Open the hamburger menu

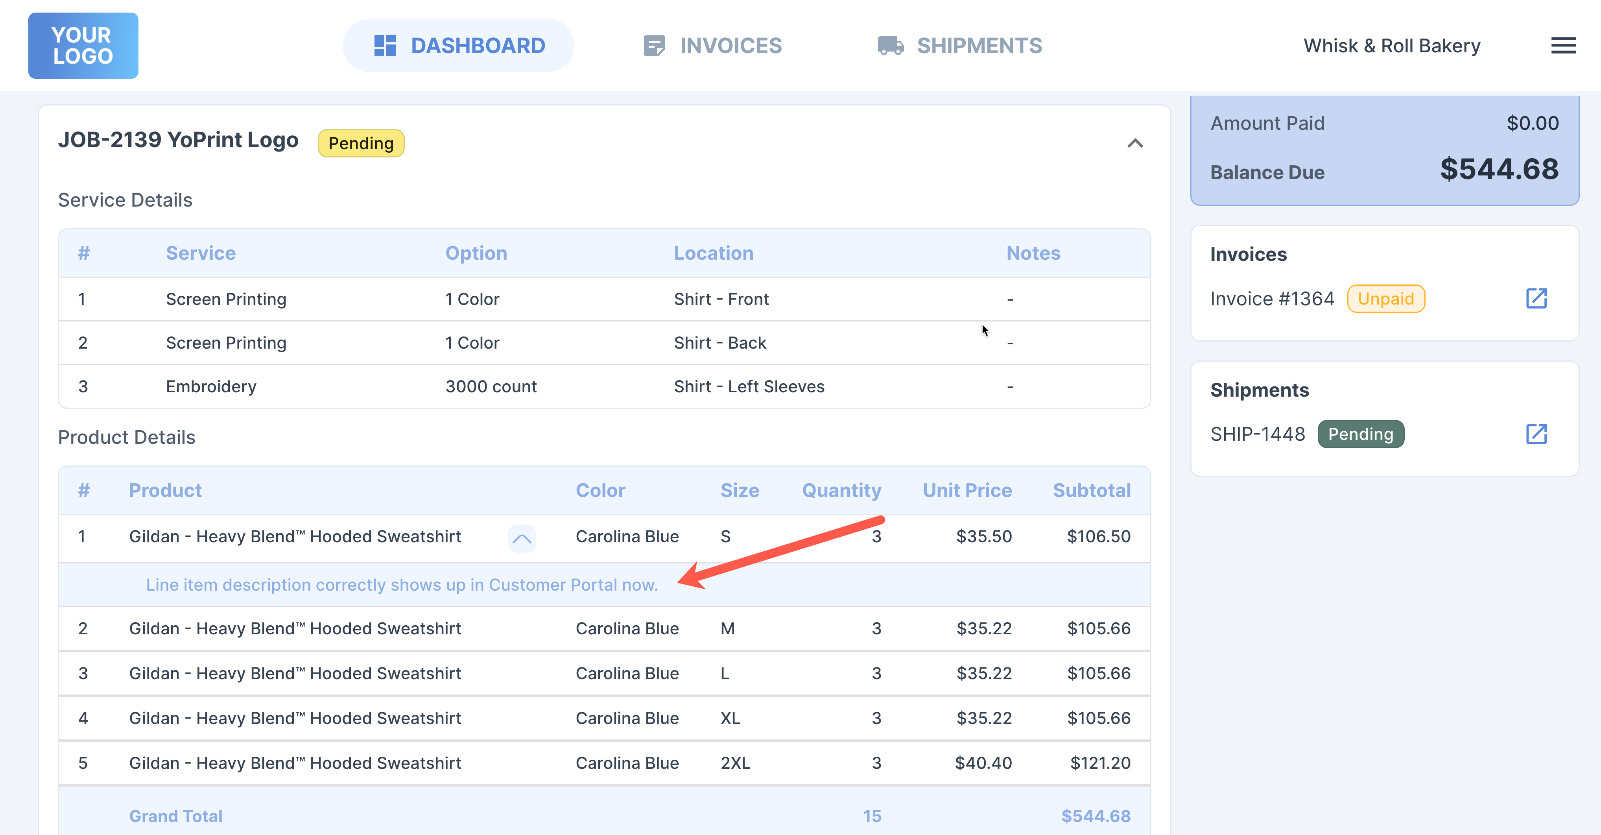[x=1562, y=45]
